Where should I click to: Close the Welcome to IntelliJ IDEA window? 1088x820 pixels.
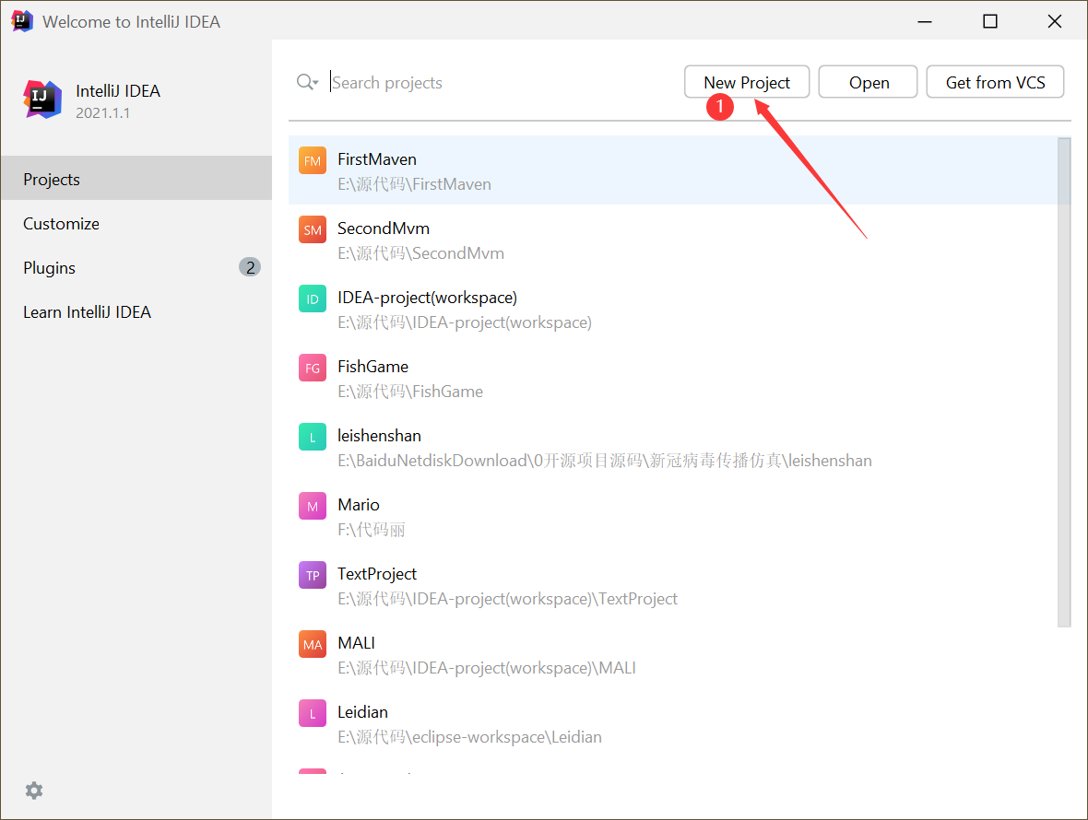click(1054, 21)
